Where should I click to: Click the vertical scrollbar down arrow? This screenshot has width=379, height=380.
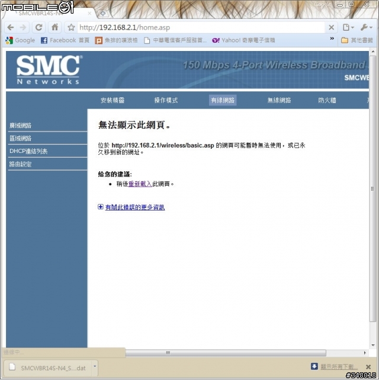pos(372,345)
